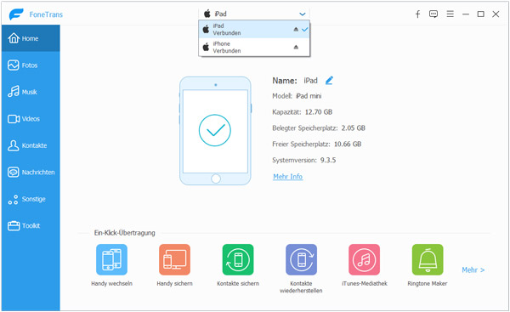Click the iPad device illustration

coord(215,131)
